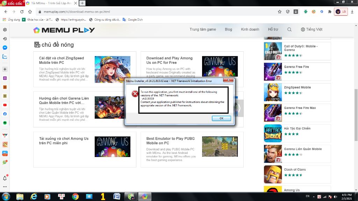The width and height of the screenshot is (358, 201).
Task: Click the Clash of Clans game icon
Action: pyautogui.click(x=273, y=174)
